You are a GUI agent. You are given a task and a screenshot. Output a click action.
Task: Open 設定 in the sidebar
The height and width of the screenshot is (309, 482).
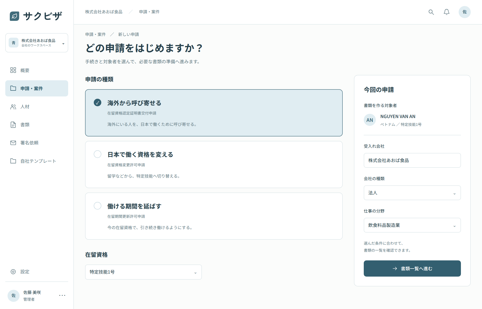[x=37, y=272]
